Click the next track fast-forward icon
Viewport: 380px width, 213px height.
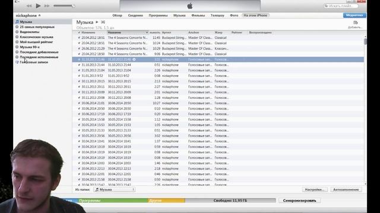47,6
